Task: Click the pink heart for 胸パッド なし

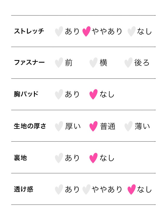Action: point(93,94)
